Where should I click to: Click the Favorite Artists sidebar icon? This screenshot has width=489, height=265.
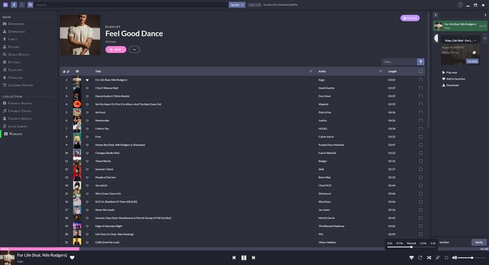coord(5,119)
